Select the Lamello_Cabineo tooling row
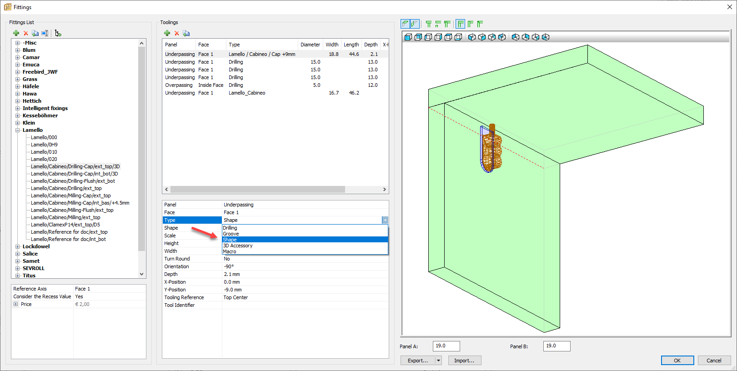The height and width of the screenshot is (371, 737). [x=275, y=93]
